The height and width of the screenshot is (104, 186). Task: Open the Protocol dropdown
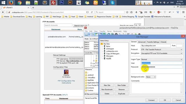pyautogui.click(x=162, y=49)
